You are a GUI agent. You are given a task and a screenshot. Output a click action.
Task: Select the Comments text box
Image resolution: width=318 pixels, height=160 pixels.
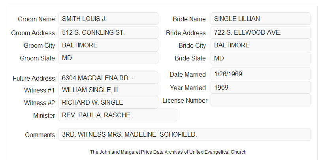184,134
